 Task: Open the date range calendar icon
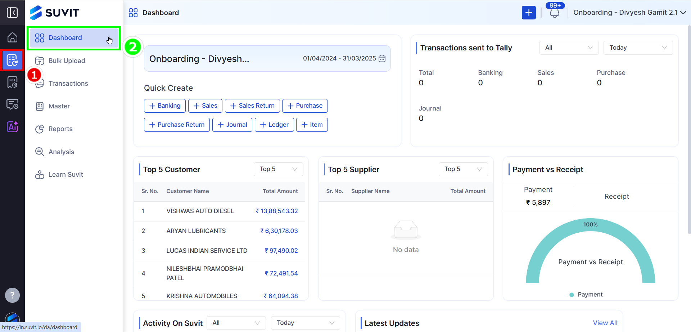tap(382, 58)
